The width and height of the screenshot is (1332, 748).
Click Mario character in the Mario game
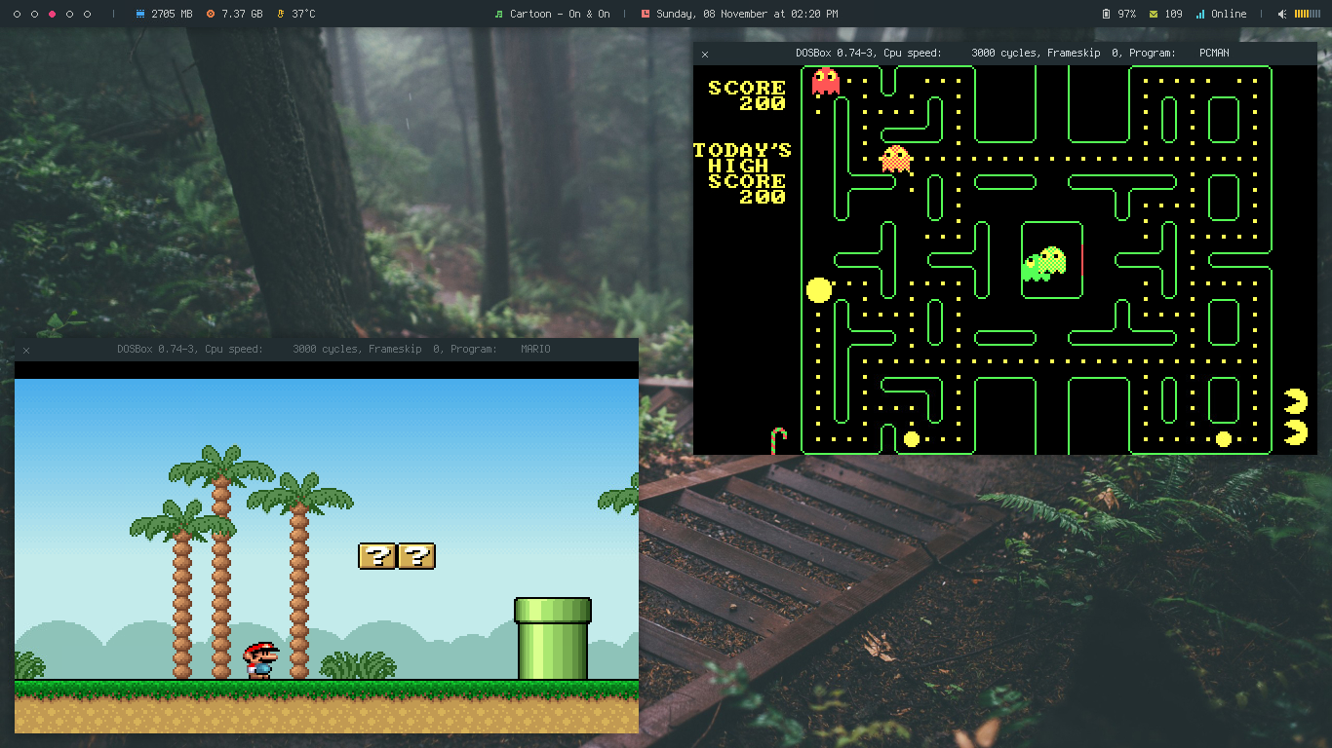click(x=260, y=660)
